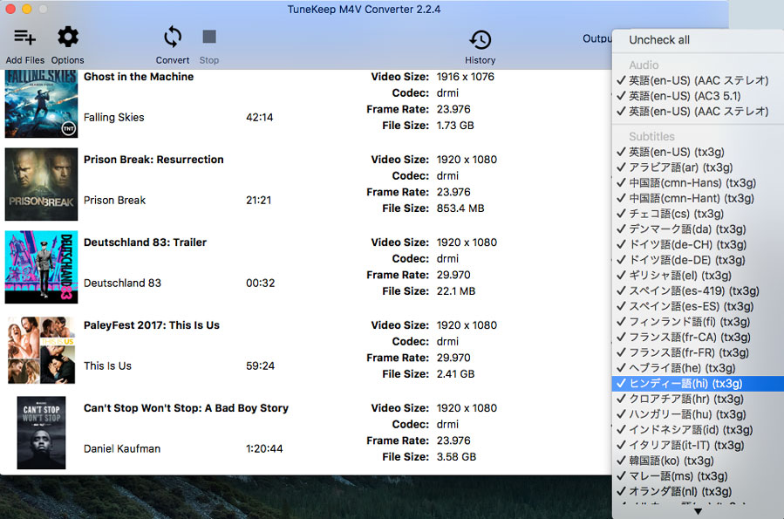784x519 pixels.
Task: Toggle ドイツ語(de-CH) subtitle
Action: pyautogui.click(x=698, y=245)
